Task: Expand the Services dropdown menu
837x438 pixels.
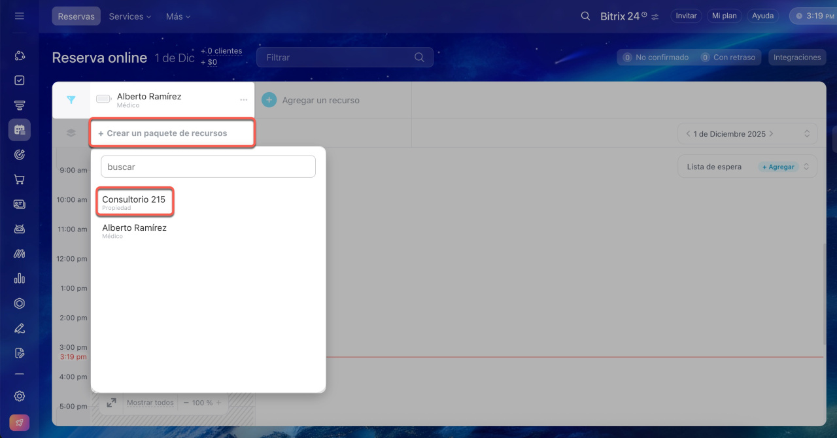Action: point(129,16)
